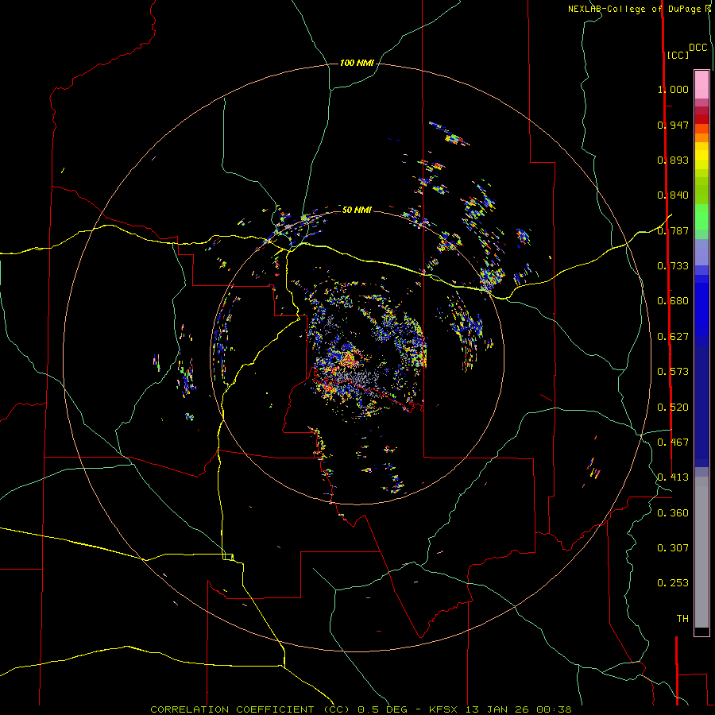Click the 0.787 scale value
The image size is (715, 715).
[673, 230]
